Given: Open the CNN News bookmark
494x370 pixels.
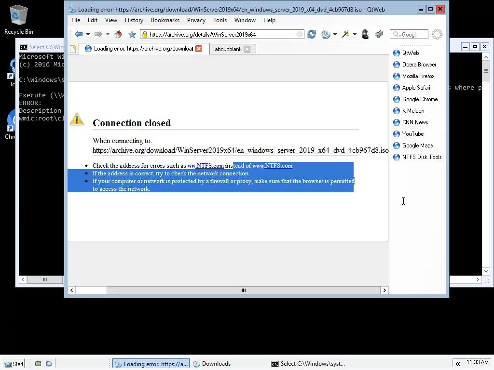Looking at the screenshot, I should (x=411, y=122).
